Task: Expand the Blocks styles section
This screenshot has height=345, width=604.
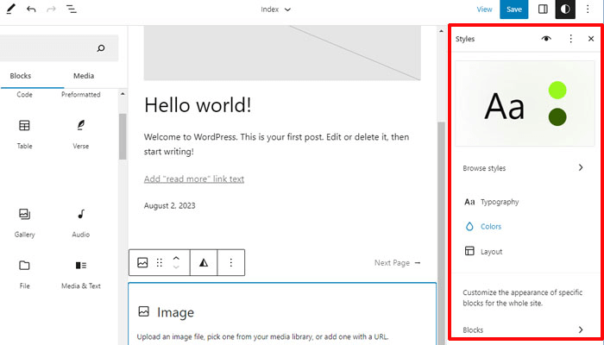Action: pos(525,329)
